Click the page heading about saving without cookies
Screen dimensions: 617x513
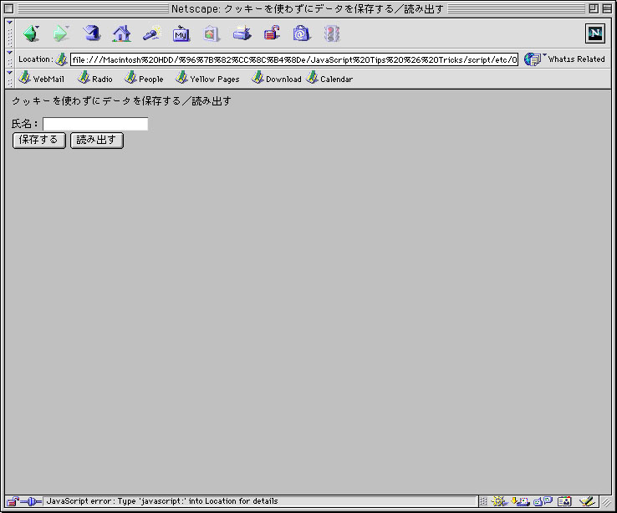[x=121, y=101]
